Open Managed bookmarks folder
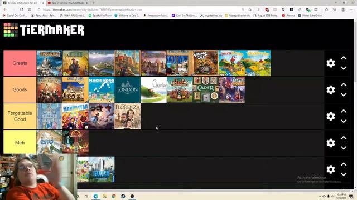The width and height of the screenshot is (357, 200). click(x=238, y=16)
